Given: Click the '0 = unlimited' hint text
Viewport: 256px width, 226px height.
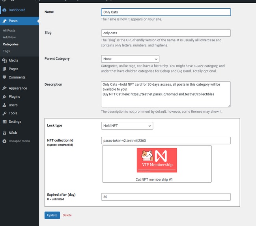Looking at the screenshot, I should point(56,199).
